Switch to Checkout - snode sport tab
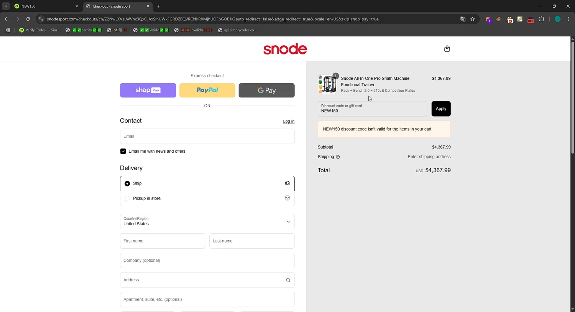Screen dimensions: 575x312 [117, 6]
